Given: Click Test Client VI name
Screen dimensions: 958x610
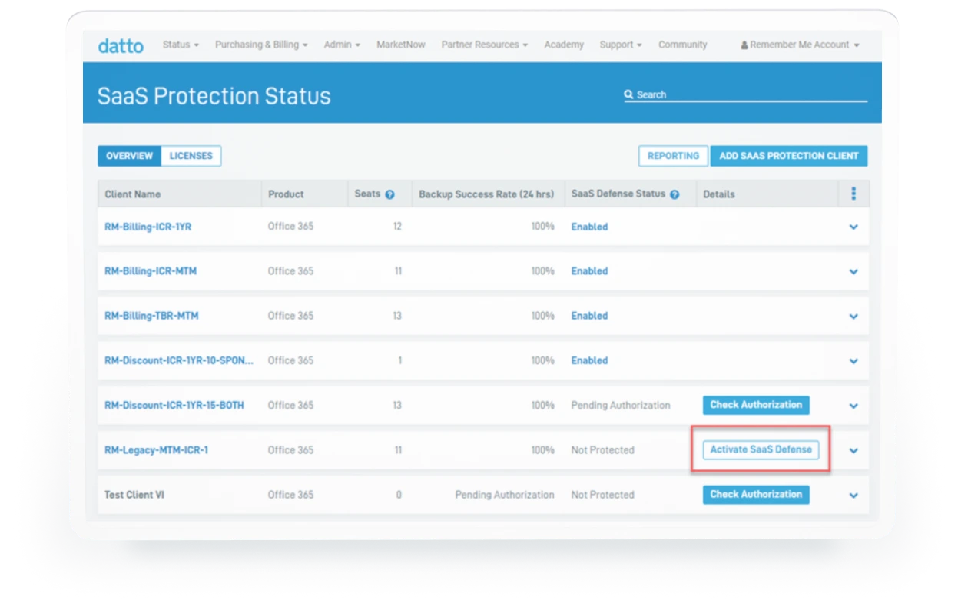Looking at the screenshot, I should [x=134, y=495].
